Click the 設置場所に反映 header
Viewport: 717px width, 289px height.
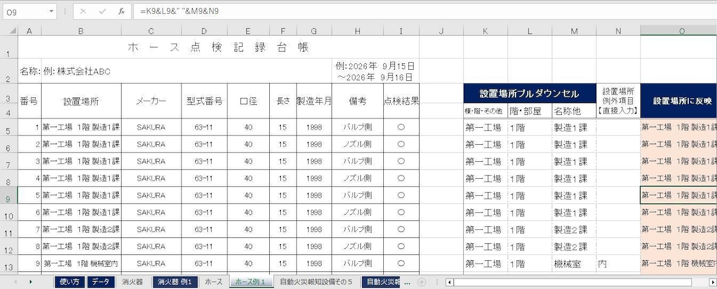pos(679,101)
